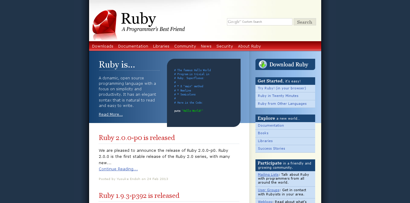Open Ruby from Other Languages link
This screenshot has width=410, height=203.
[282, 104]
